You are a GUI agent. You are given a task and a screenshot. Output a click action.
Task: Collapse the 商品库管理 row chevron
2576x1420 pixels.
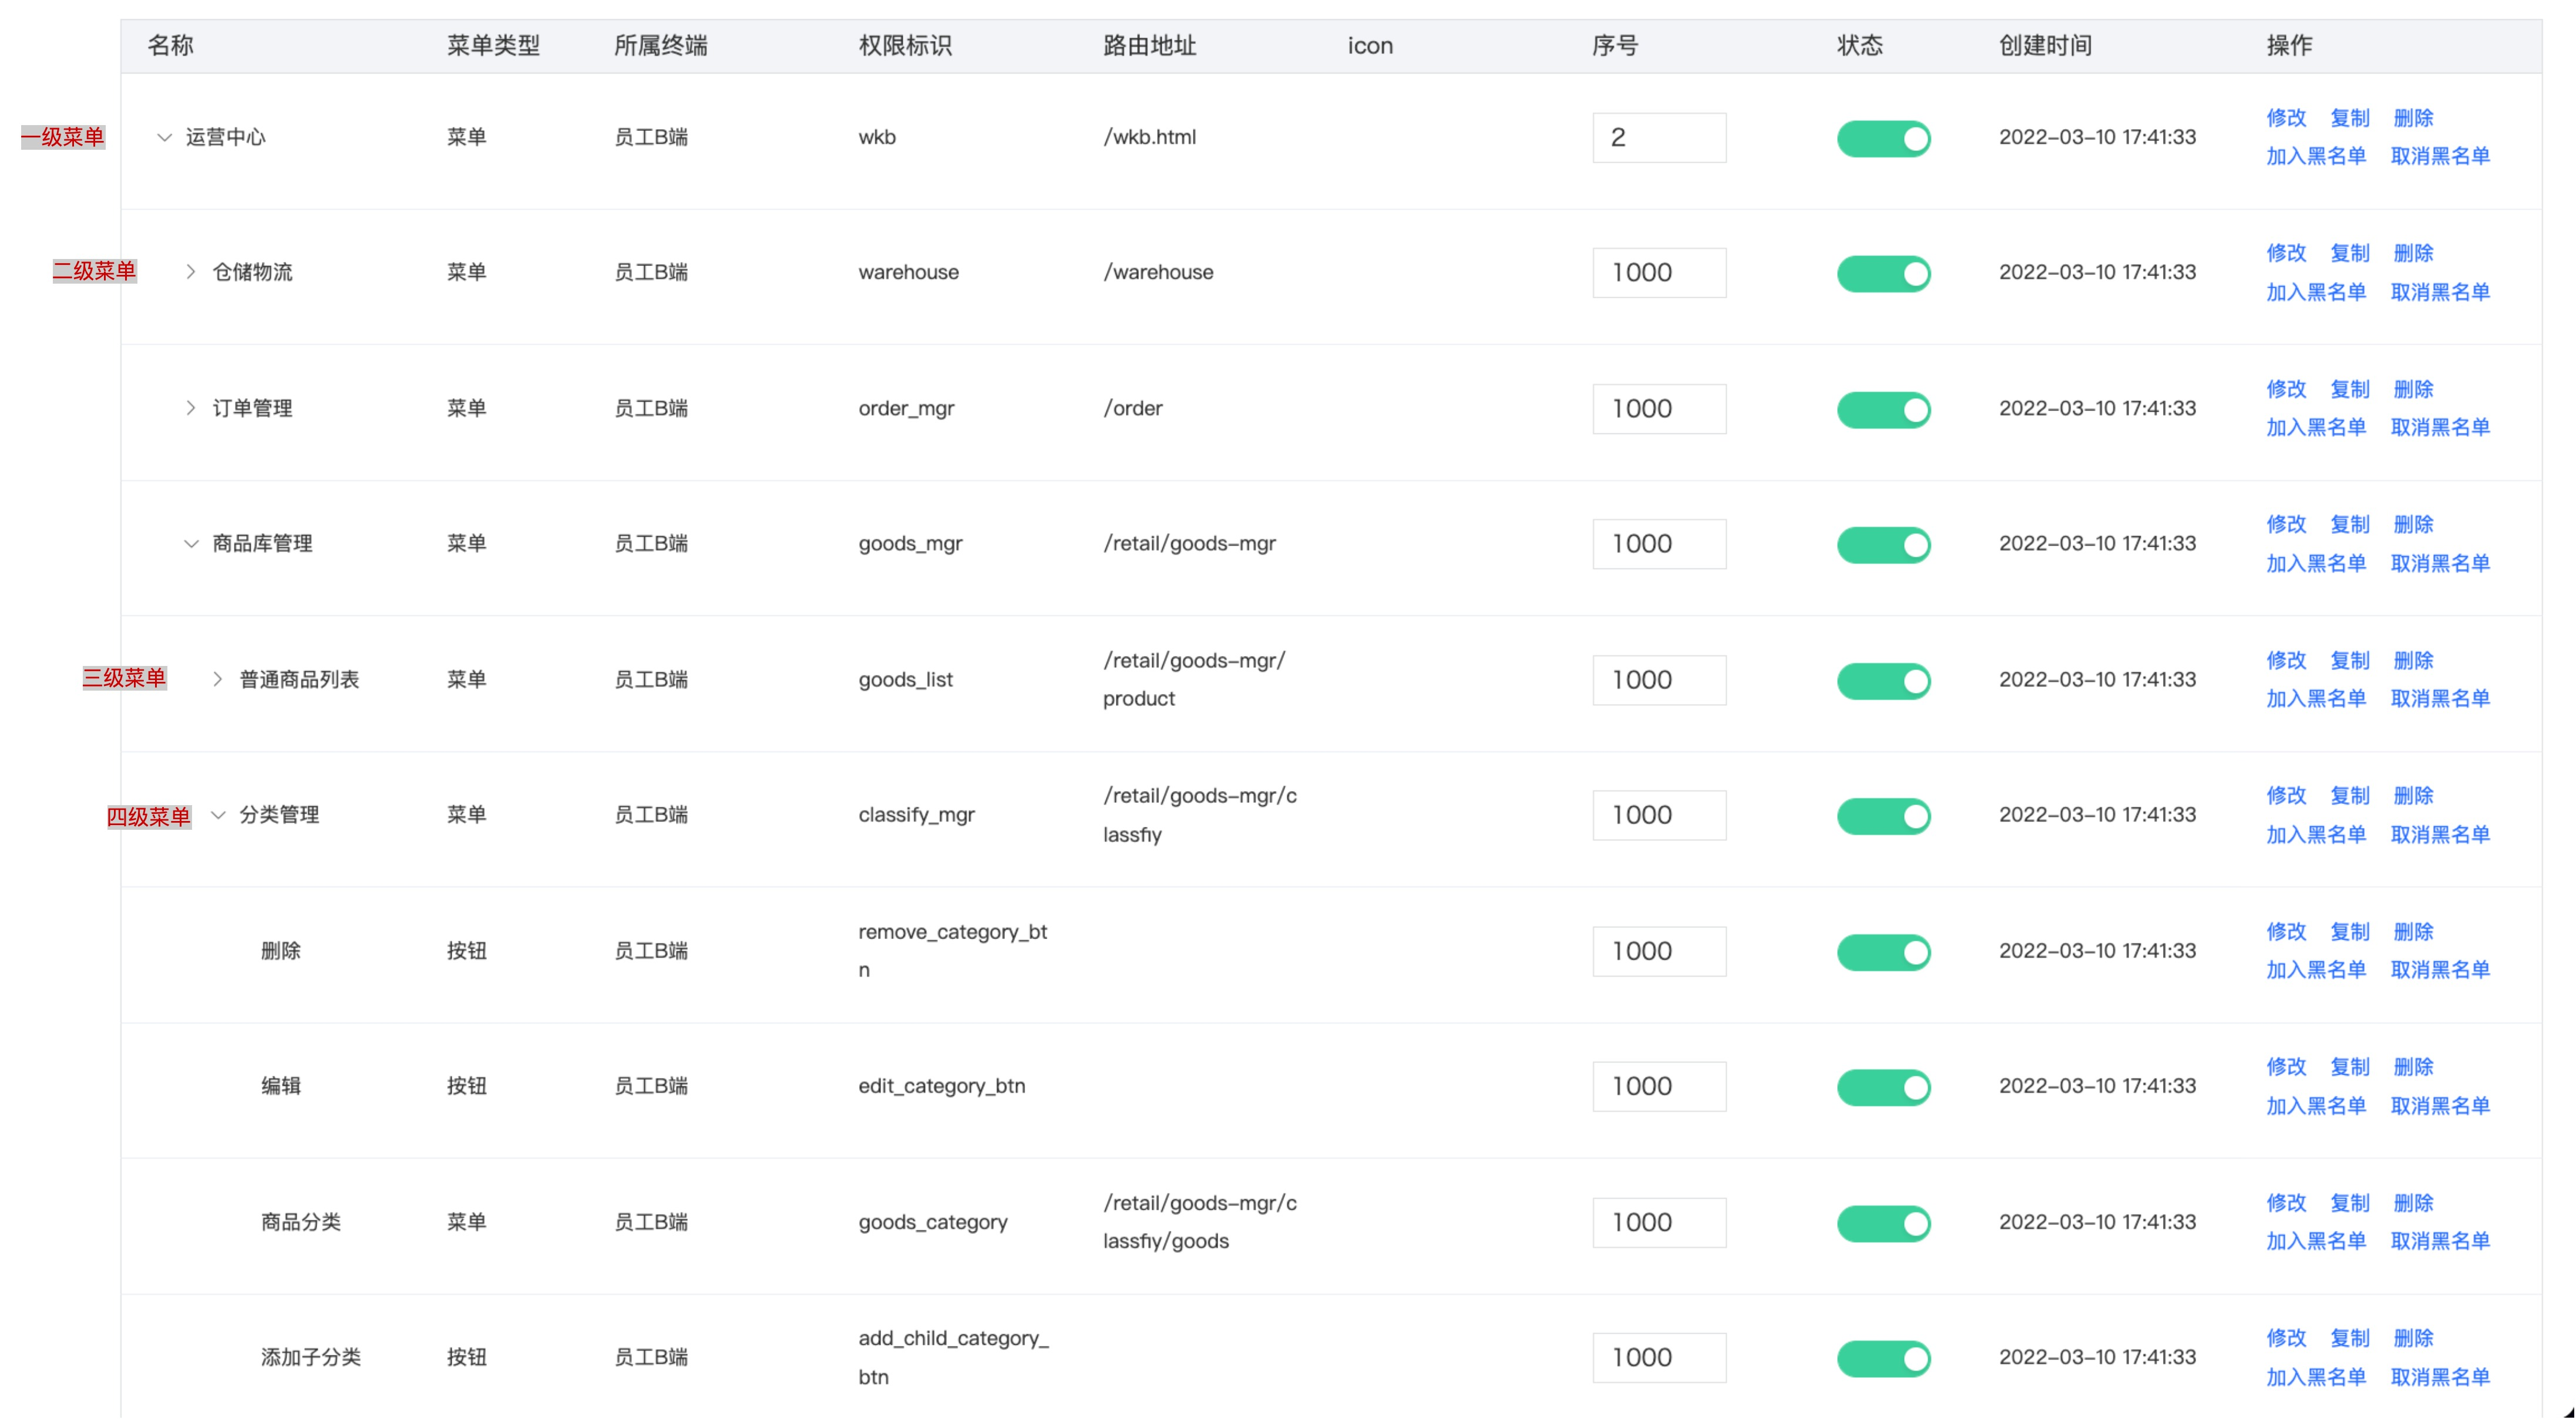[190, 544]
